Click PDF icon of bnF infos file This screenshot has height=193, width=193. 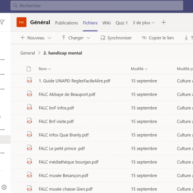29,107
